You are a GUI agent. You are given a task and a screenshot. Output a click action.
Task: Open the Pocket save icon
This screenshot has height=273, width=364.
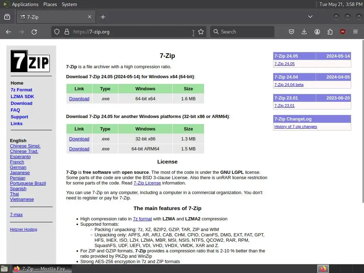click(291, 32)
